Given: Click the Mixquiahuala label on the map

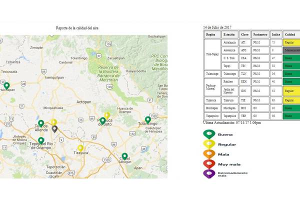Looking at the screenshot, I should click(x=53, y=108).
